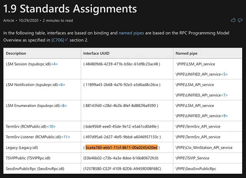The image size is (246, 178).
Task: Click the thumbs down feedback icon
Action: click(240, 20)
